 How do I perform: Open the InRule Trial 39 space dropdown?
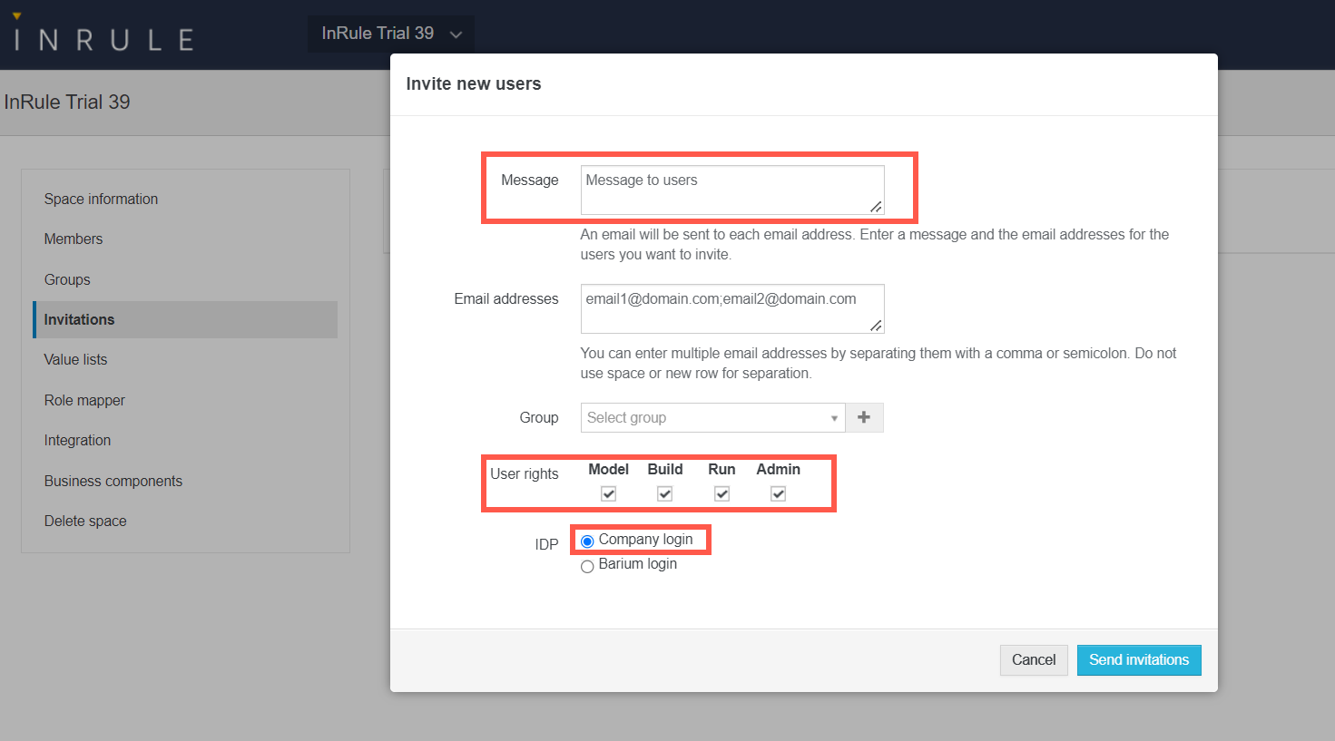tap(390, 34)
